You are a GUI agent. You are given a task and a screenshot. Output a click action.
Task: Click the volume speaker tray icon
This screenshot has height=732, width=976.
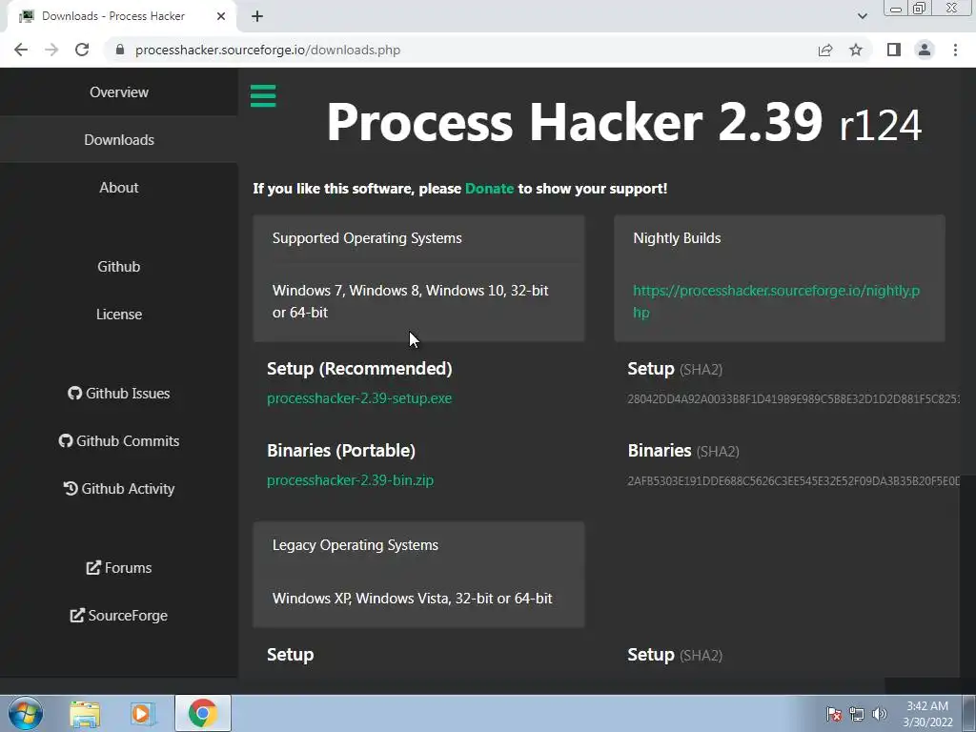(x=880, y=714)
